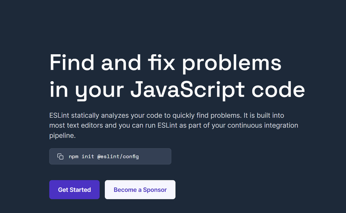The image size is (346, 213).
Task: Click the word "problems" in the headline
Action: 232,63
